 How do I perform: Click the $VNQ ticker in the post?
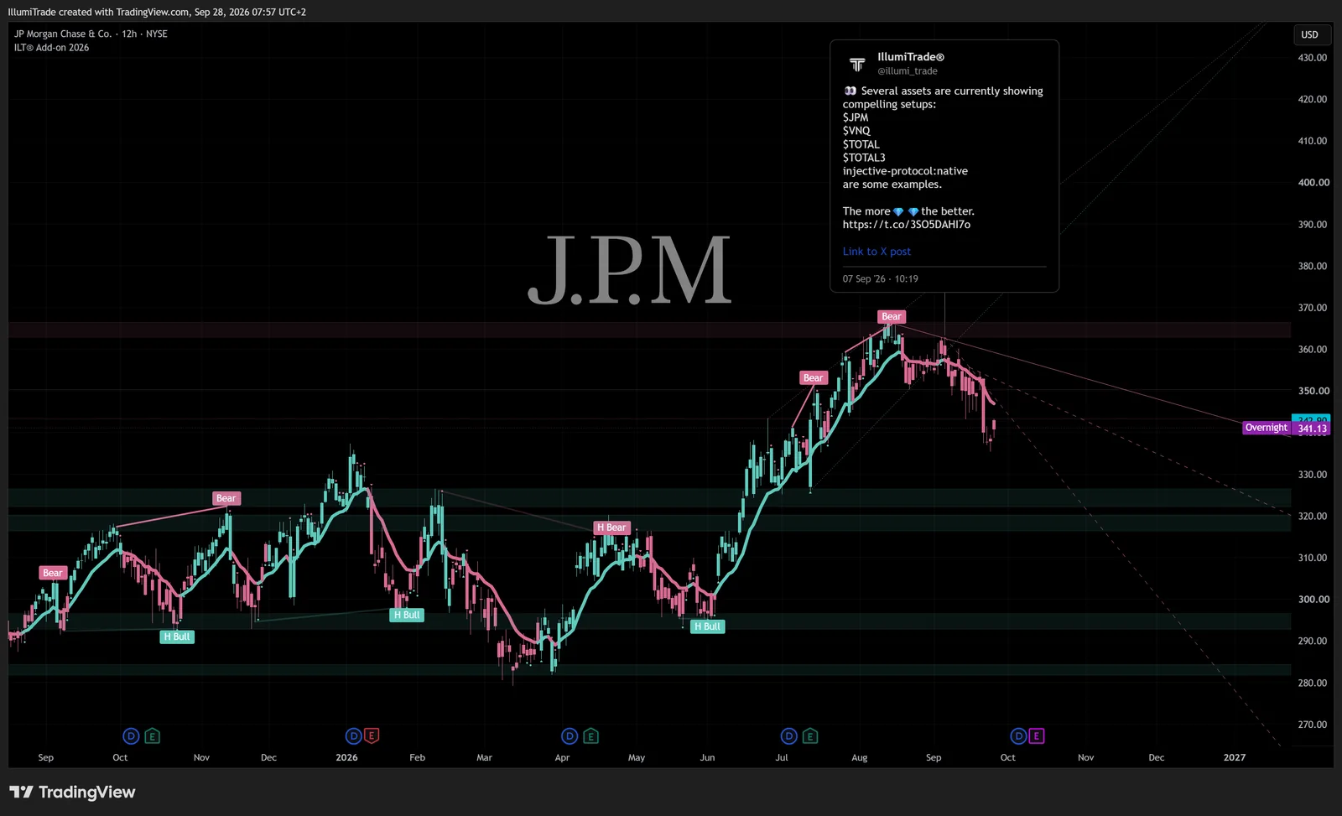pyautogui.click(x=856, y=131)
